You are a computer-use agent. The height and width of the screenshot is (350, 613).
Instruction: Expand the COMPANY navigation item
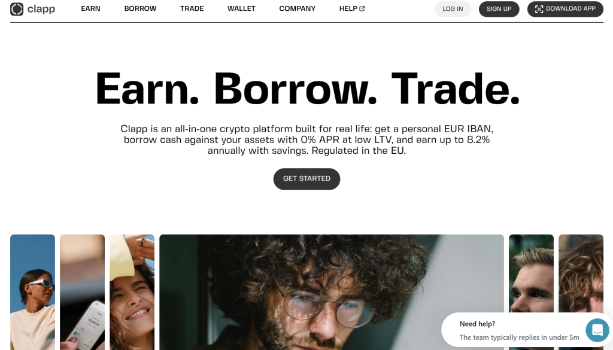click(297, 8)
